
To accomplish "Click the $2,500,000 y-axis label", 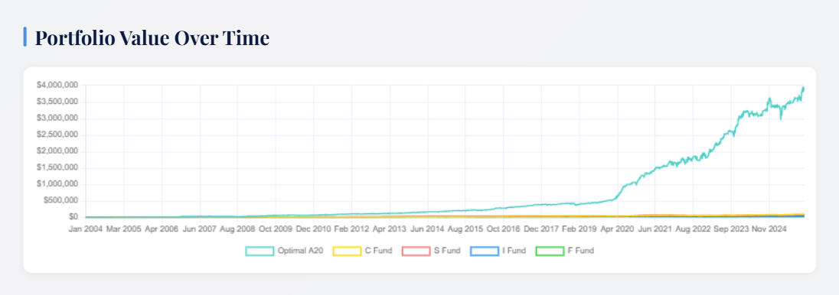I will pyautogui.click(x=57, y=135).
